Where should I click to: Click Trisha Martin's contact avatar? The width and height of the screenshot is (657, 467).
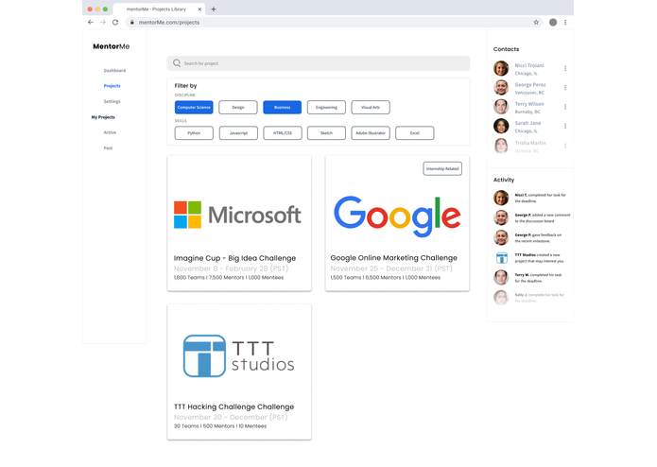[501, 146]
